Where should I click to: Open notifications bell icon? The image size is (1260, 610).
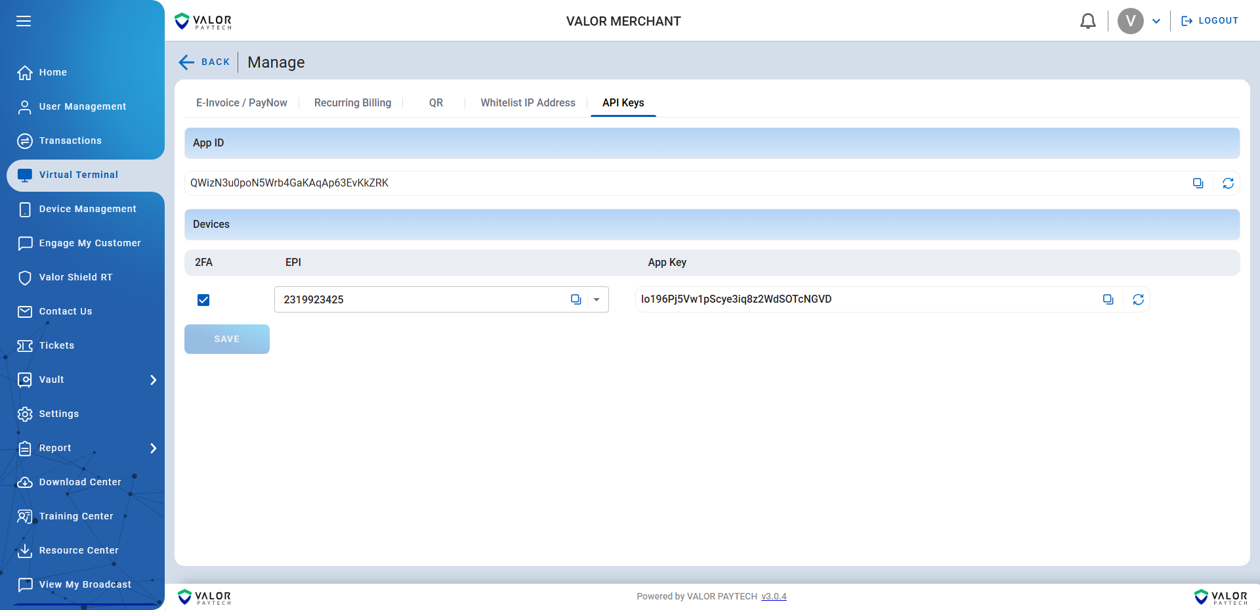(x=1088, y=21)
